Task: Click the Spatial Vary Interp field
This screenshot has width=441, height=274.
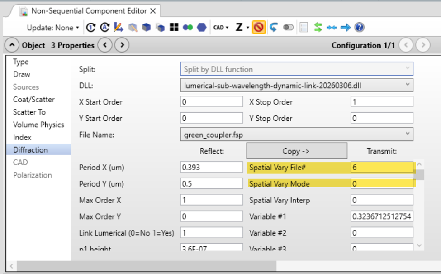Action: pyautogui.click(x=382, y=200)
